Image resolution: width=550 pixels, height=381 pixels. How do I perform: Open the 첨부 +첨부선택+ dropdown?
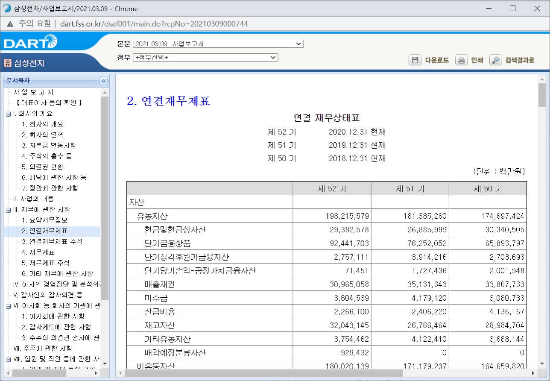tap(205, 57)
